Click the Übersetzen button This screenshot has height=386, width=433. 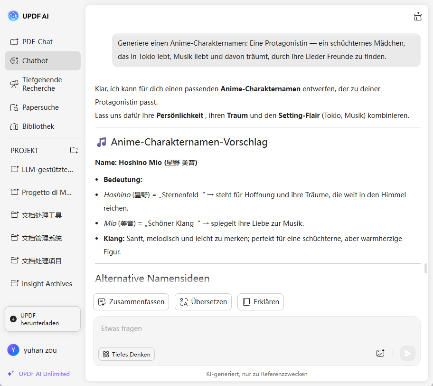(203, 302)
